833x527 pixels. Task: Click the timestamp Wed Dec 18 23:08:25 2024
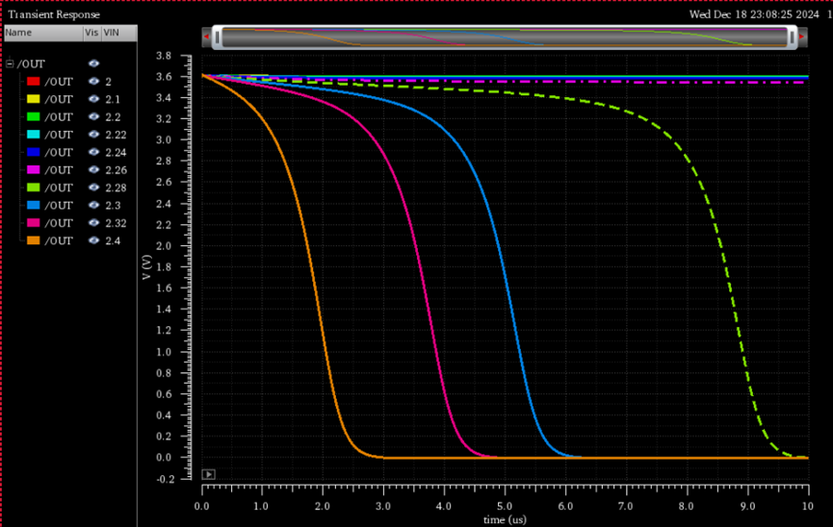(x=754, y=14)
